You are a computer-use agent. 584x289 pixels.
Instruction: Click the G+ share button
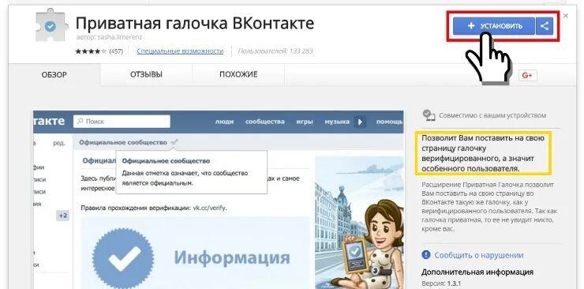[x=527, y=75]
